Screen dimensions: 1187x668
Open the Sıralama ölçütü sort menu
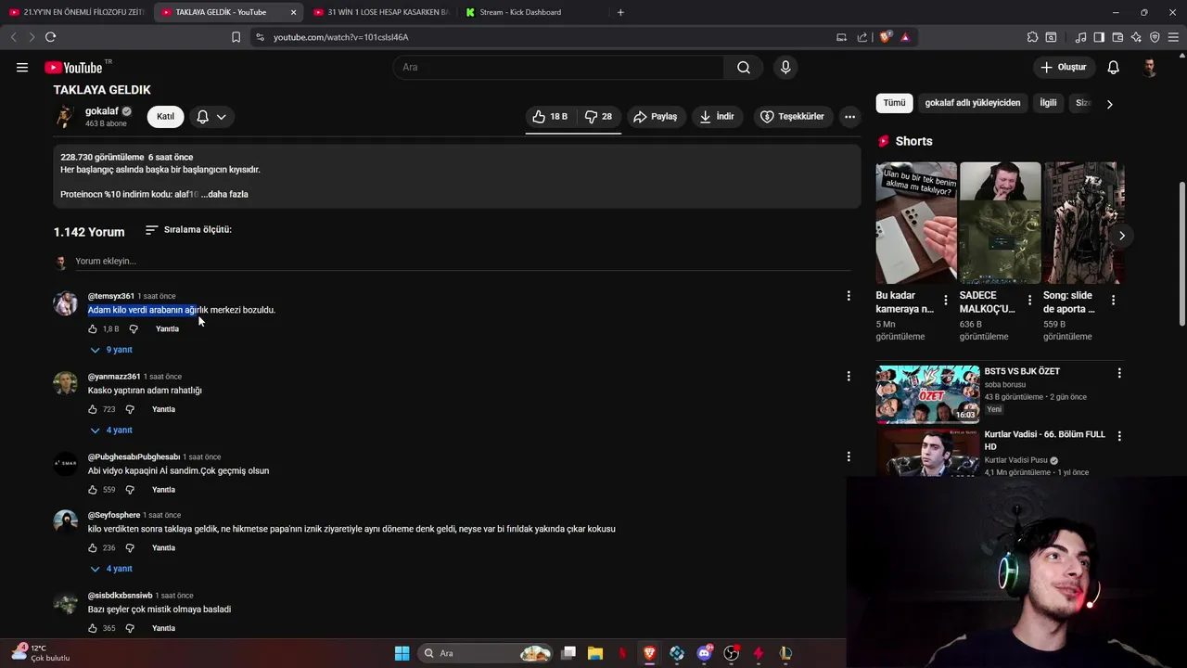click(188, 230)
